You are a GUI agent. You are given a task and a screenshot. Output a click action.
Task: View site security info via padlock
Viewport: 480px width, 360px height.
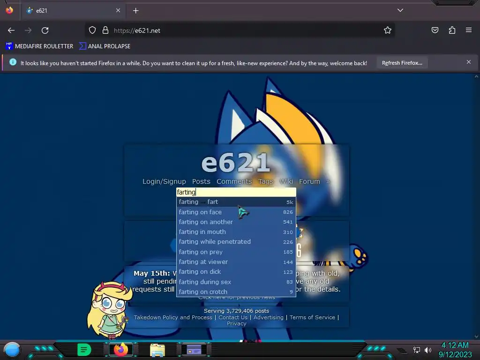(105, 30)
